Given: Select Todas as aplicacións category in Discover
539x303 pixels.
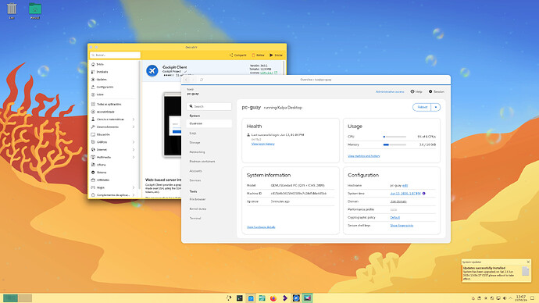Looking at the screenshot, I should point(109,104).
